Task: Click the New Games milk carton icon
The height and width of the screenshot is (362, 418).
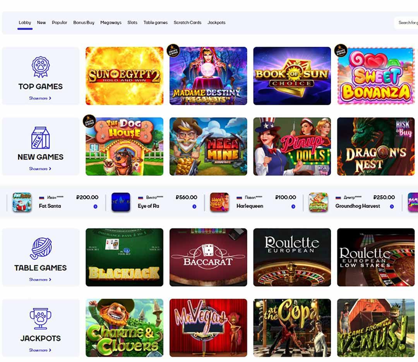Action: (41, 138)
